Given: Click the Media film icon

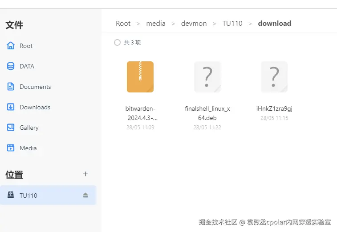Looking at the screenshot, I should (11, 148).
